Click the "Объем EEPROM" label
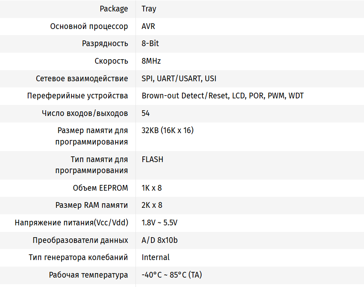364x287 pixels. coord(100,188)
